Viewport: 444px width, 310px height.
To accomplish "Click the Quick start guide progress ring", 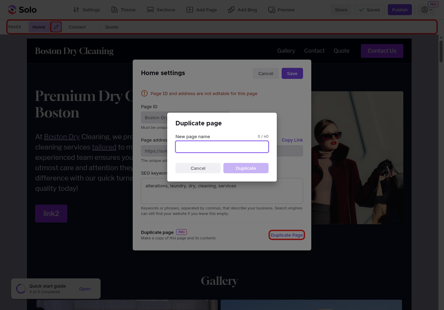I will (21, 289).
